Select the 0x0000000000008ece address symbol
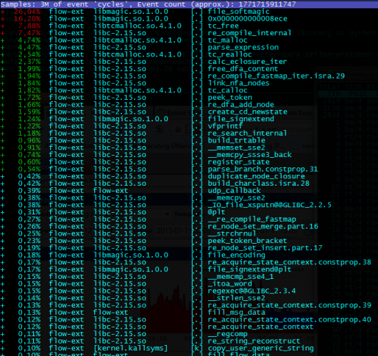This screenshot has width=378, height=356. click(247, 19)
